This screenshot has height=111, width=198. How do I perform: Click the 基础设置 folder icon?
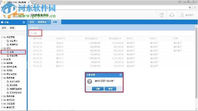tap(5, 107)
